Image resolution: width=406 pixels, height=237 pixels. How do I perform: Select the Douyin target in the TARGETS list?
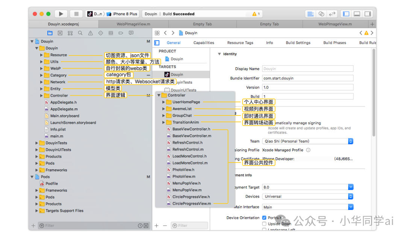pyautogui.click(x=177, y=74)
